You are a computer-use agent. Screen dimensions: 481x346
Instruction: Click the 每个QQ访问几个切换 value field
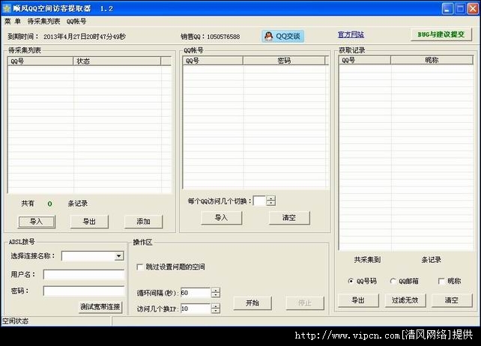click(259, 201)
